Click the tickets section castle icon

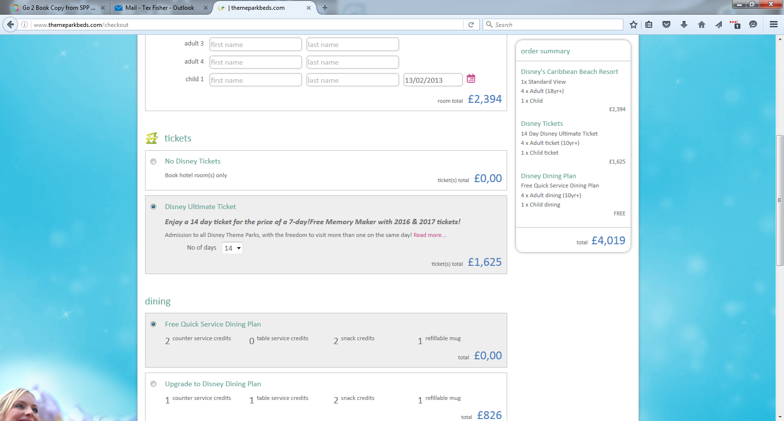pos(152,138)
